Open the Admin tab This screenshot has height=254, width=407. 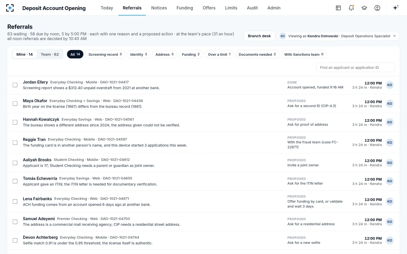pos(274,8)
